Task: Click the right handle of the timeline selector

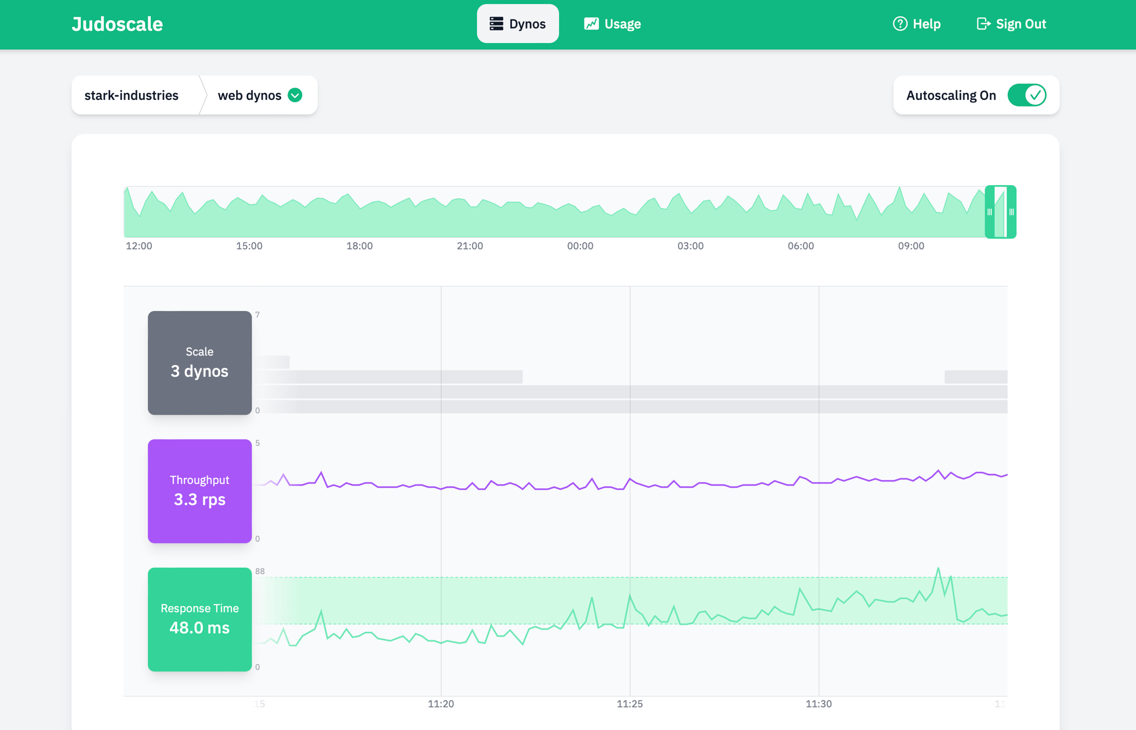Action: (1011, 212)
